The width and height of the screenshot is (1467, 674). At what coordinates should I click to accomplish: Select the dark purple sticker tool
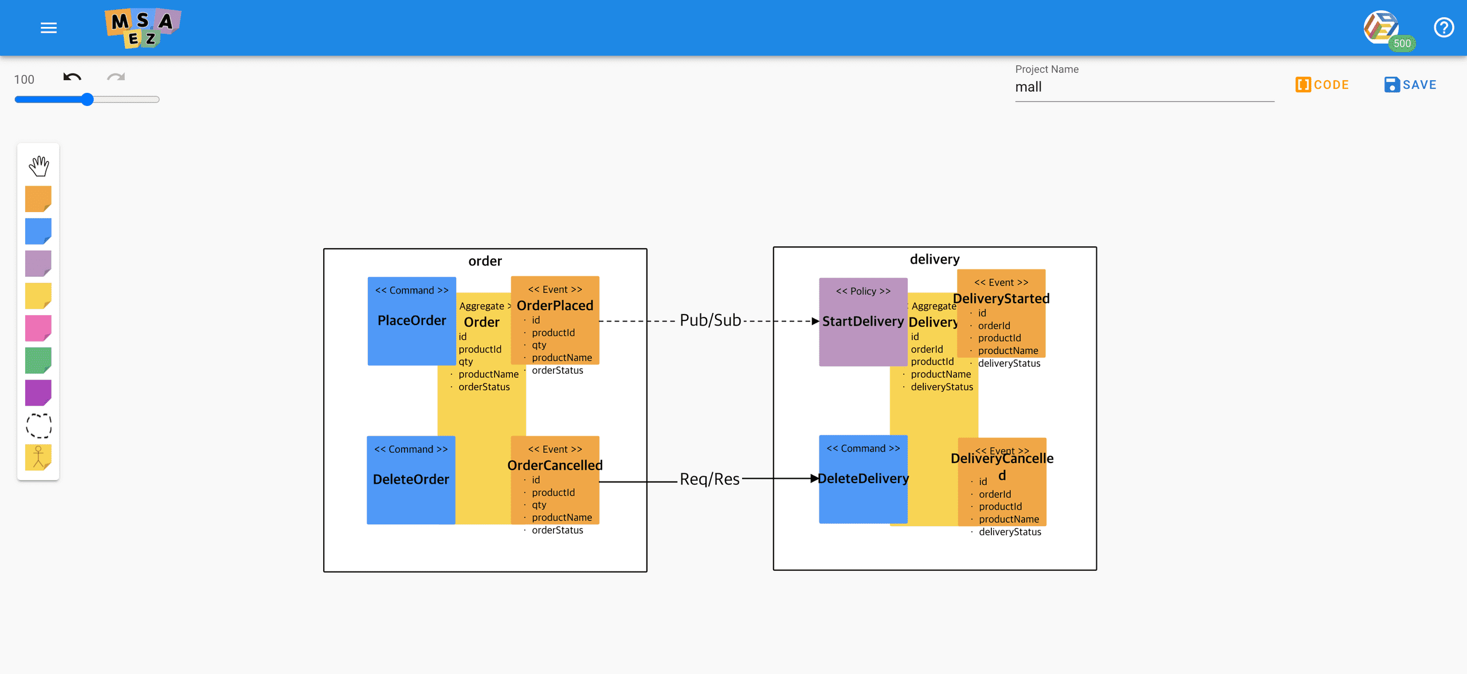pyautogui.click(x=38, y=392)
